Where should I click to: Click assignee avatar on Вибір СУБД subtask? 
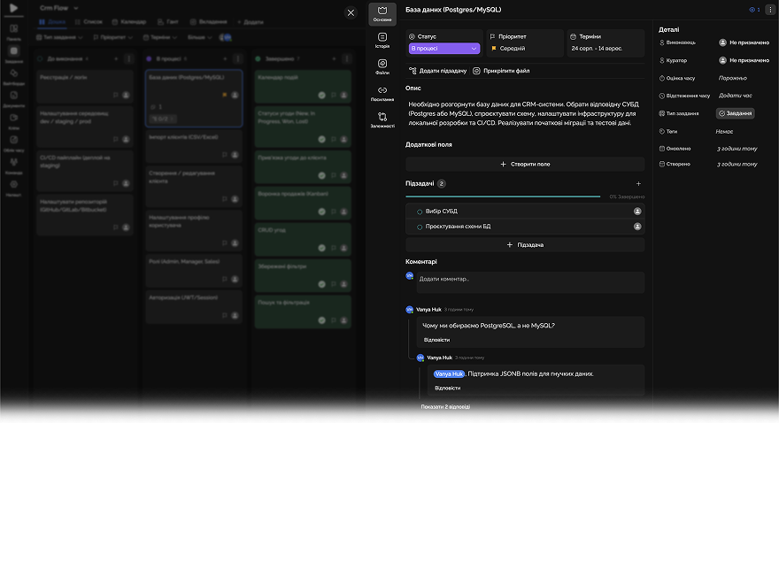(x=637, y=212)
